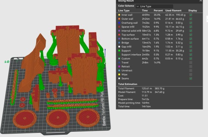This screenshot has width=208, height=137.
Task: Toggle Support display checkbox
Action: click(191, 50)
